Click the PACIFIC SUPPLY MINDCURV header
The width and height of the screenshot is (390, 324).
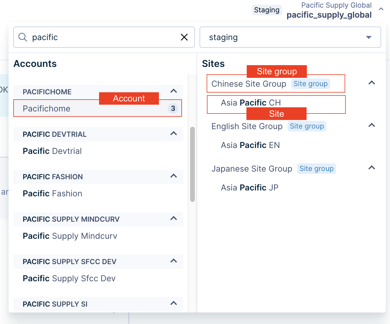click(x=98, y=219)
